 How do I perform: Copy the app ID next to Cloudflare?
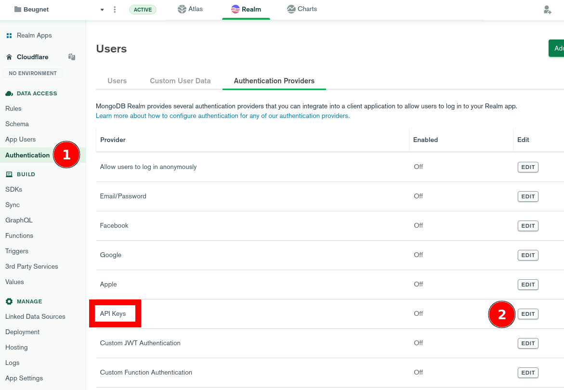(72, 57)
